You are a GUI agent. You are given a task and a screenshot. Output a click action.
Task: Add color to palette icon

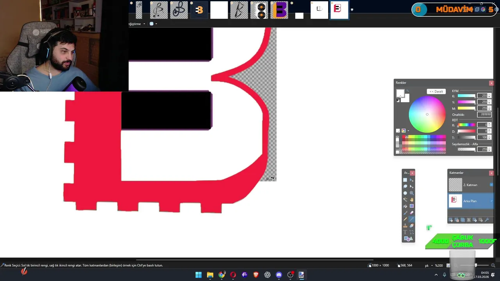click(398, 131)
